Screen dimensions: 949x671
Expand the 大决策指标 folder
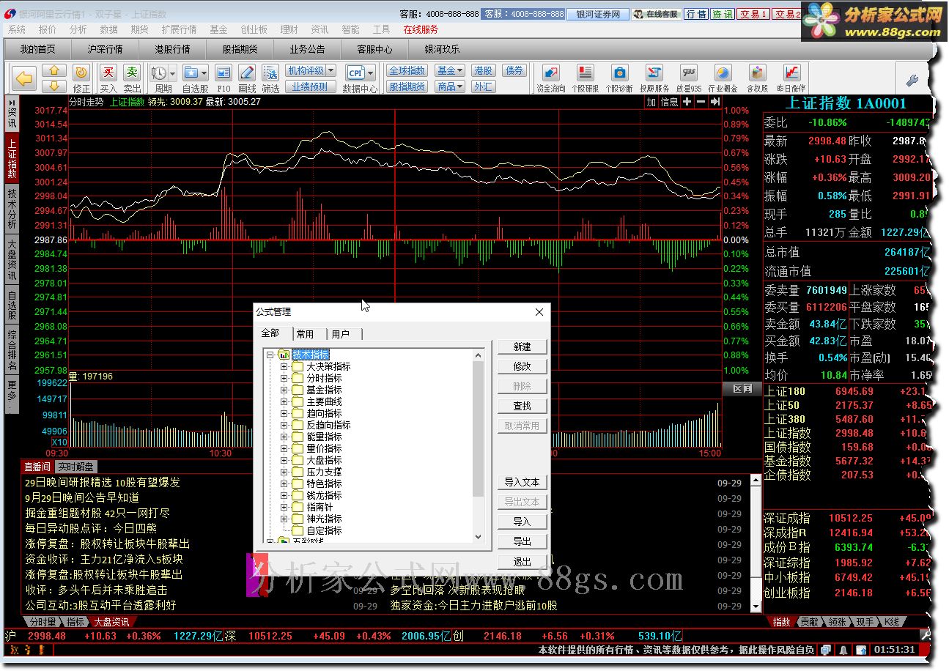coord(284,366)
